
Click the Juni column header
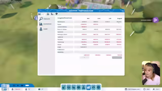tap(99, 18)
